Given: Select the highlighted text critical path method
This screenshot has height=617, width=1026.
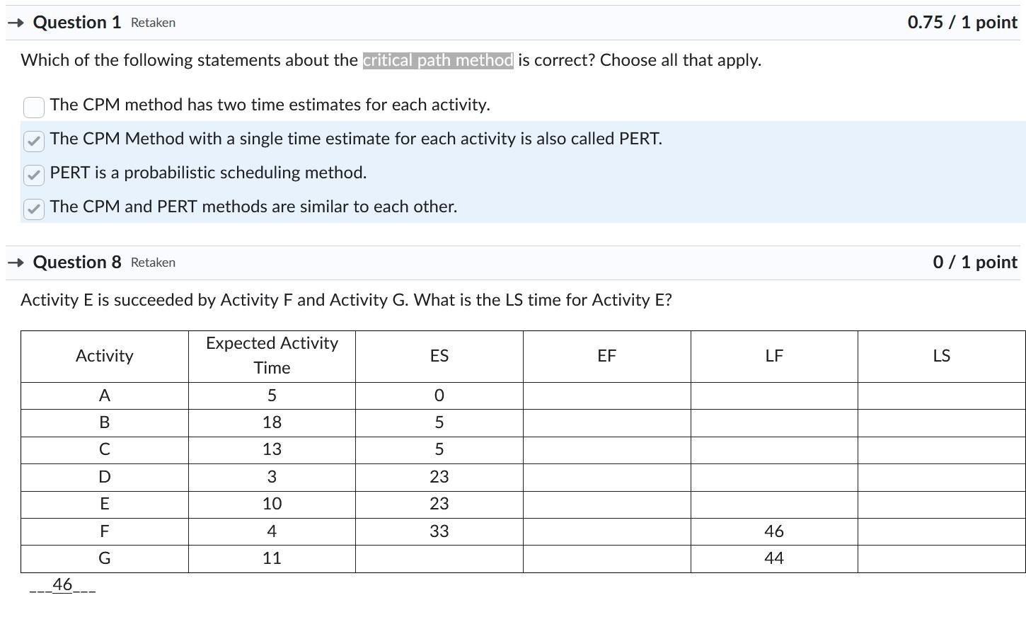Looking at the screenshot, I should (x=437, y=60).
